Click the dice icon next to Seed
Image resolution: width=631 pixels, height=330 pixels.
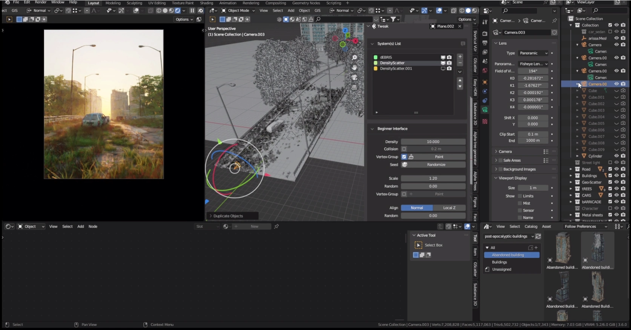click(404, 165)
